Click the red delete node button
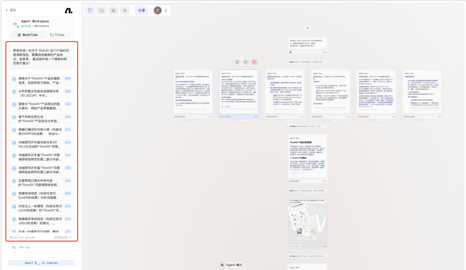 tap(254, 62)
